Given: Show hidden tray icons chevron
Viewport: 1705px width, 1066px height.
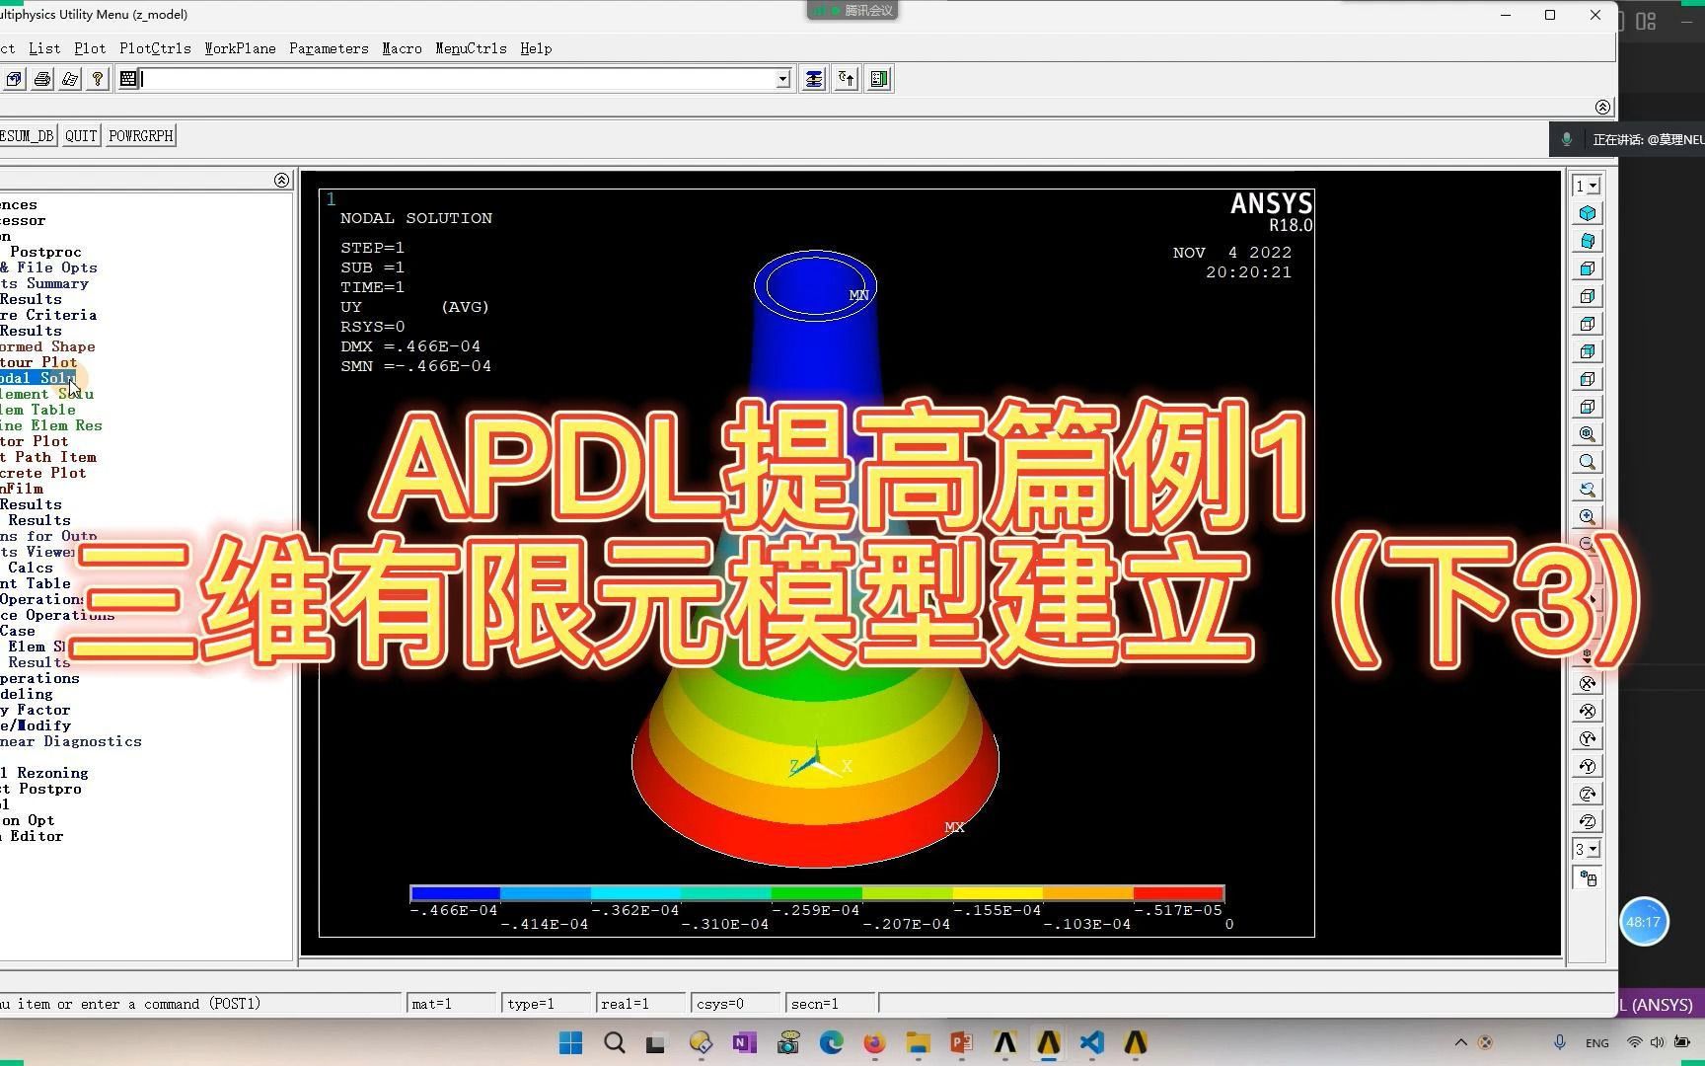Looking at the screenshot, I should point(1461,1042).
